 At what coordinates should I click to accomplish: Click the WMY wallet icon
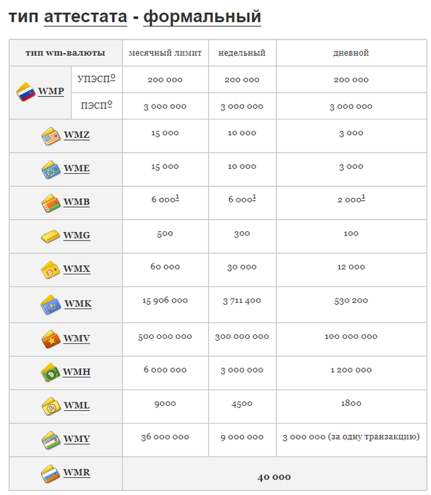tap(50, 439)
